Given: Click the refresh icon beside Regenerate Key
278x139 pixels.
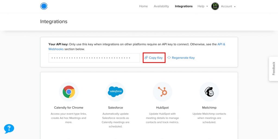Looking at the screenshot, I should tap(169, 58).
